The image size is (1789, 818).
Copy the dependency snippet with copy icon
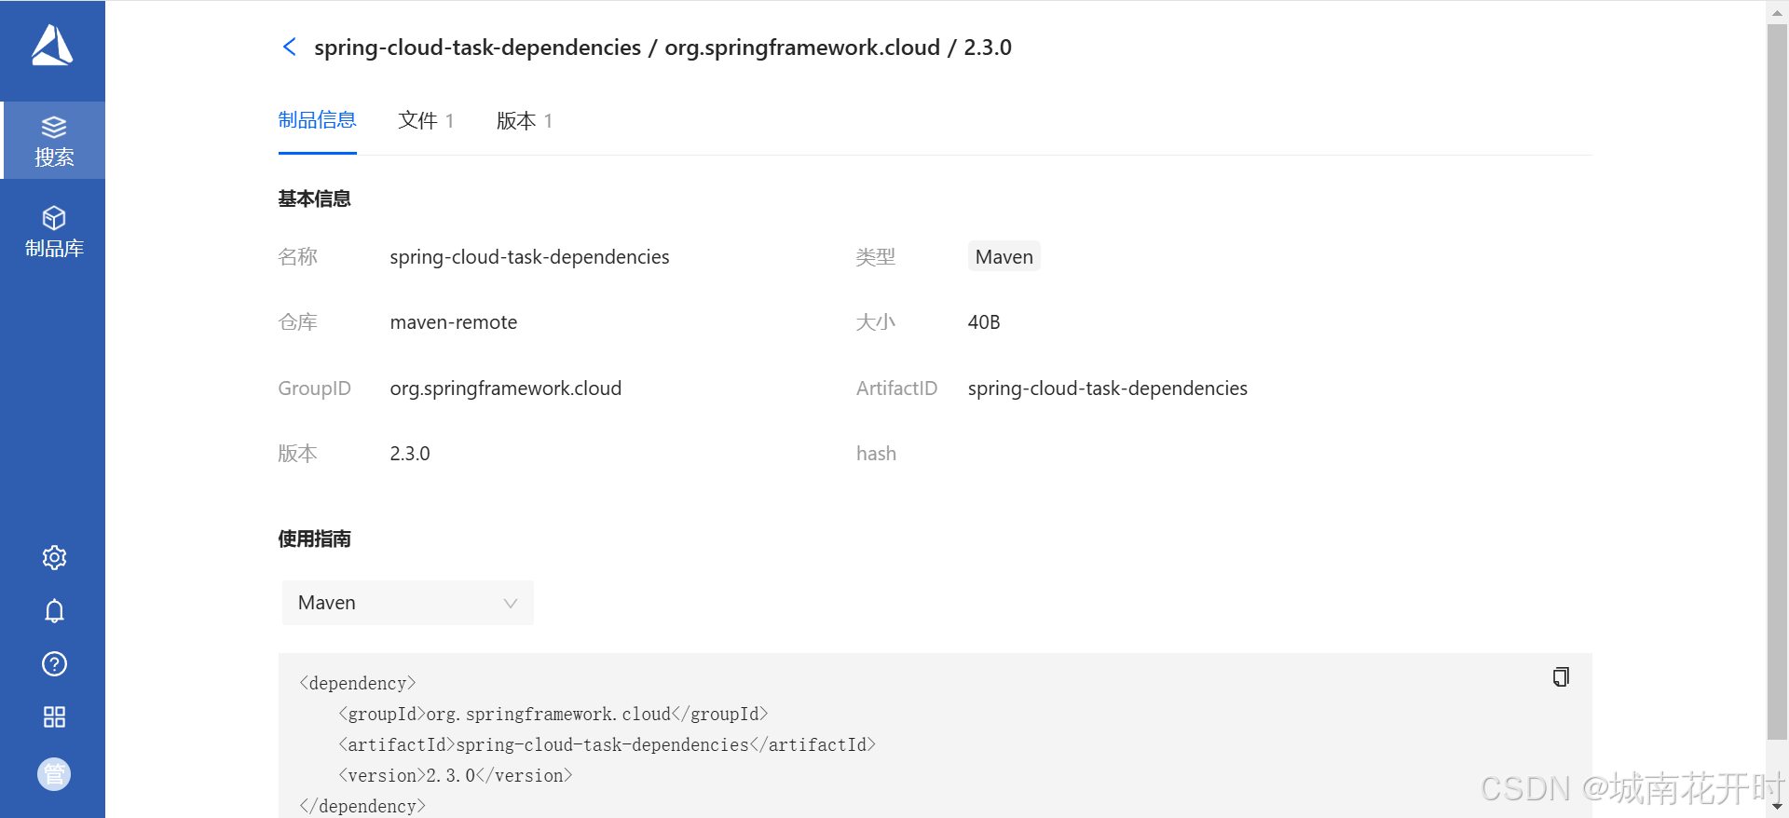point(1561,676)
